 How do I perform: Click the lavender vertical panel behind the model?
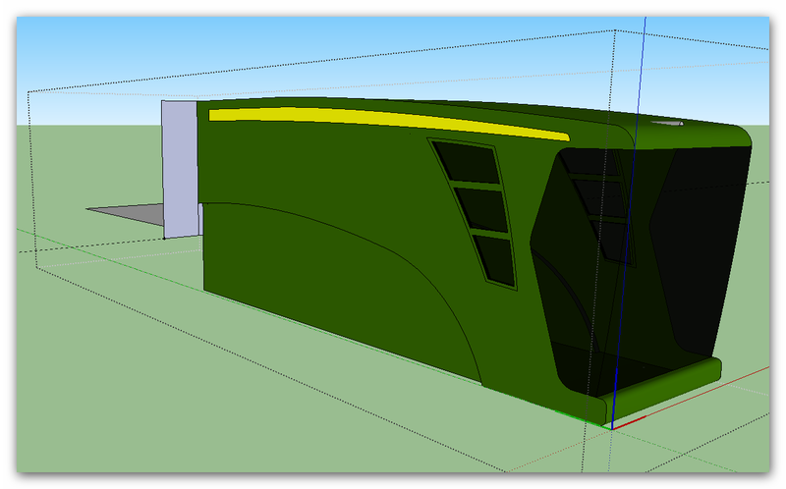point(180,169)
